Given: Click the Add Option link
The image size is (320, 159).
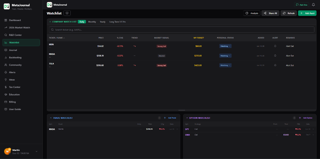Looking at the screenshot, I should click(x=308, y=118).
